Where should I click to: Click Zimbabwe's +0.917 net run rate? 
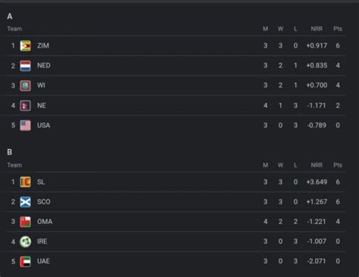(317, 45)
